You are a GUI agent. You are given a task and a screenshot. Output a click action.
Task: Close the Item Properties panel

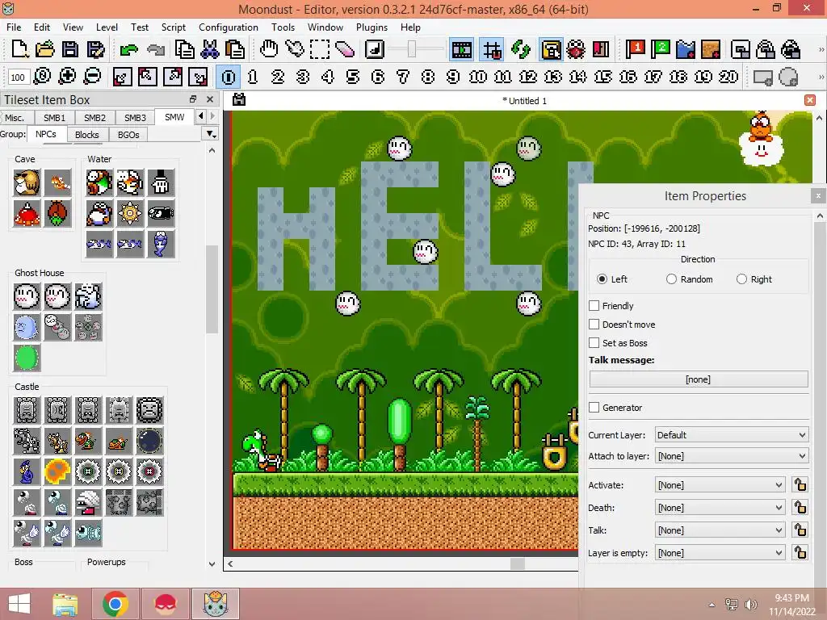[x=818, y=195]
